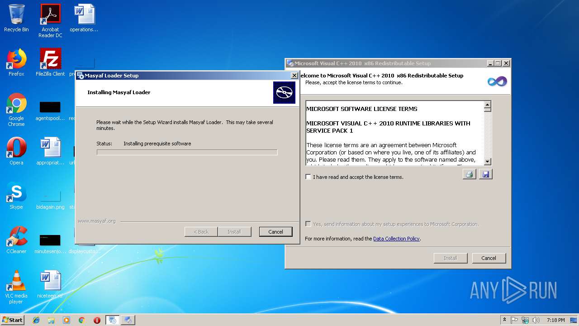The height and width of the screenshot is (326, 579).
Task: Click the Visual Studio infinity logo
Action: click(x=497, y=81)
